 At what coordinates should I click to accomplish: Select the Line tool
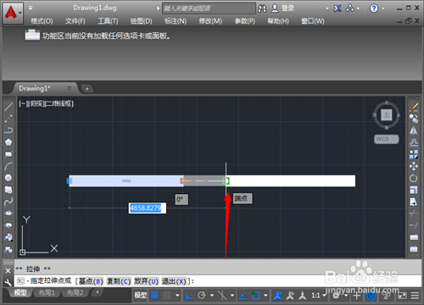coord(8,107)
